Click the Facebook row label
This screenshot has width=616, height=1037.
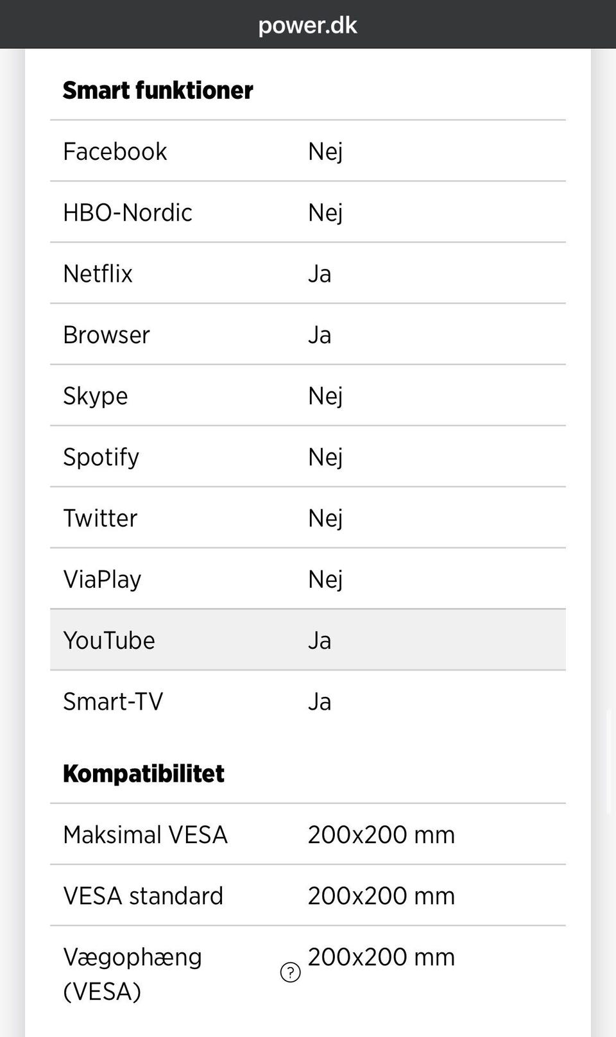coord(115,151)
